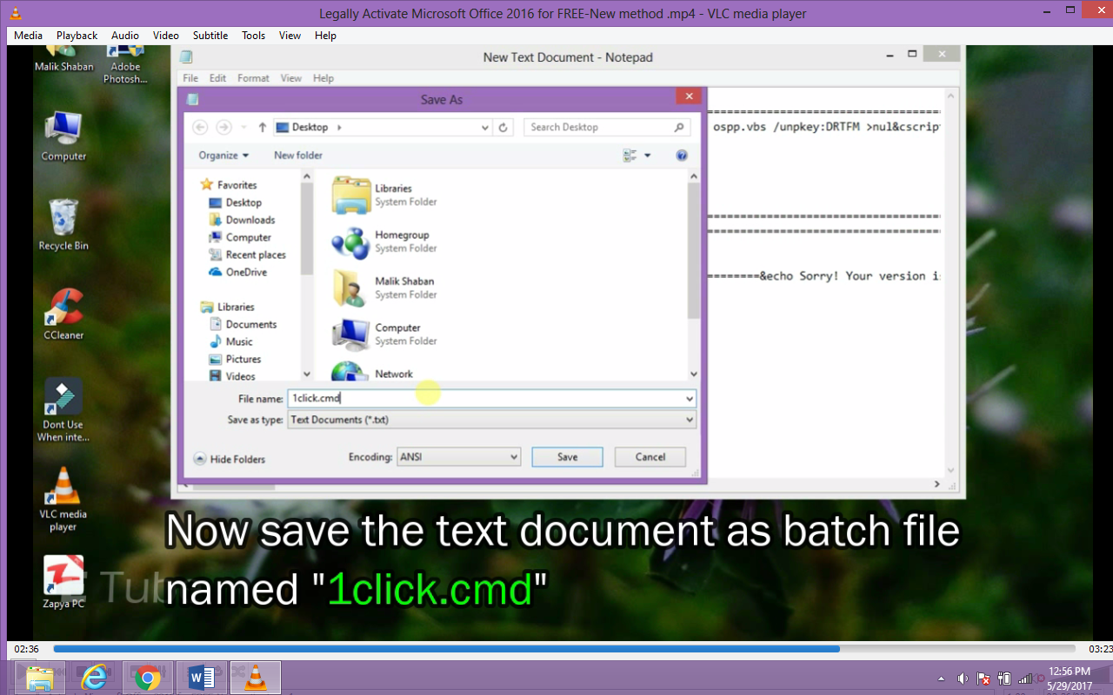Image resolution: width=1113 pixels, height=695 pixels.
Task: Click the Computer desktop icon
Action: 63,136
